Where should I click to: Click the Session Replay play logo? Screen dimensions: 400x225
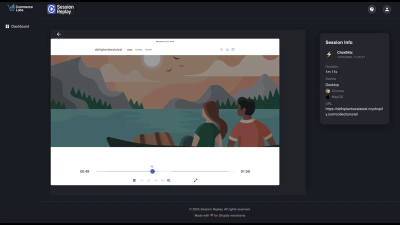click(60, 9)
